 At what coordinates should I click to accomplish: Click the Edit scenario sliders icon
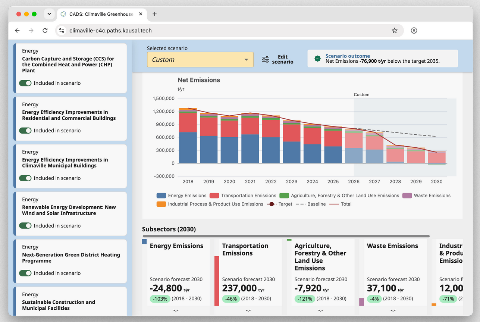click(266, 60)
